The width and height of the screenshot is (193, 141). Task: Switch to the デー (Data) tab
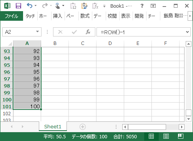pyautogui.click(x=97, y=16)
